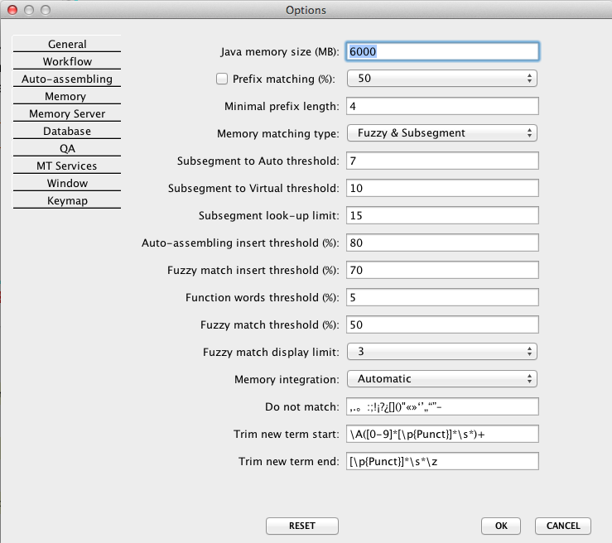Screen dimensions: 612x543
Task: Open the Database options tab
Action: coord(67,132)
